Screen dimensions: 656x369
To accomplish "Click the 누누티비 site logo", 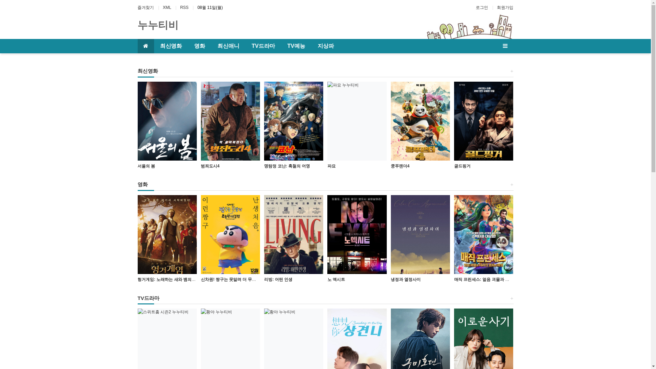I will coord(158,25).
